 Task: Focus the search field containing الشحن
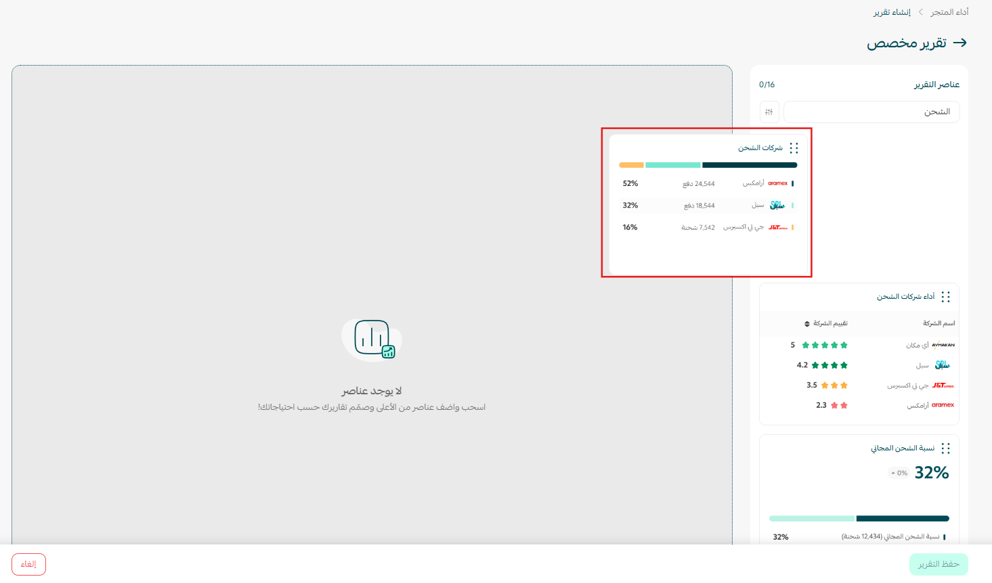[x=871, y=112]
